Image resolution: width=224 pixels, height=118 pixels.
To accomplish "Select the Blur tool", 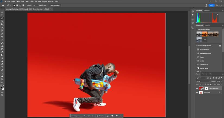I will click(x=2, y=58).
